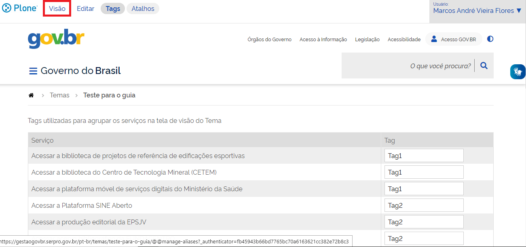Click the Temas breadcrumb link
This screenshot has width=526, height=247.
(59, 95)
